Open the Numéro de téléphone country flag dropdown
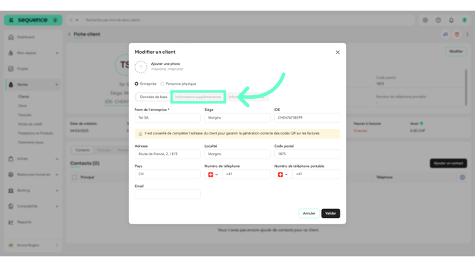This screenshot has width=475, height=267. tap(213, 175)
